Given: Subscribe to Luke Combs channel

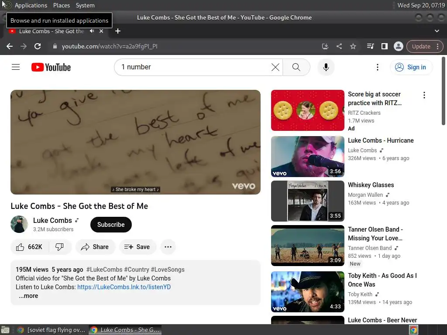Looking at the screenshot, I should 111,225.
